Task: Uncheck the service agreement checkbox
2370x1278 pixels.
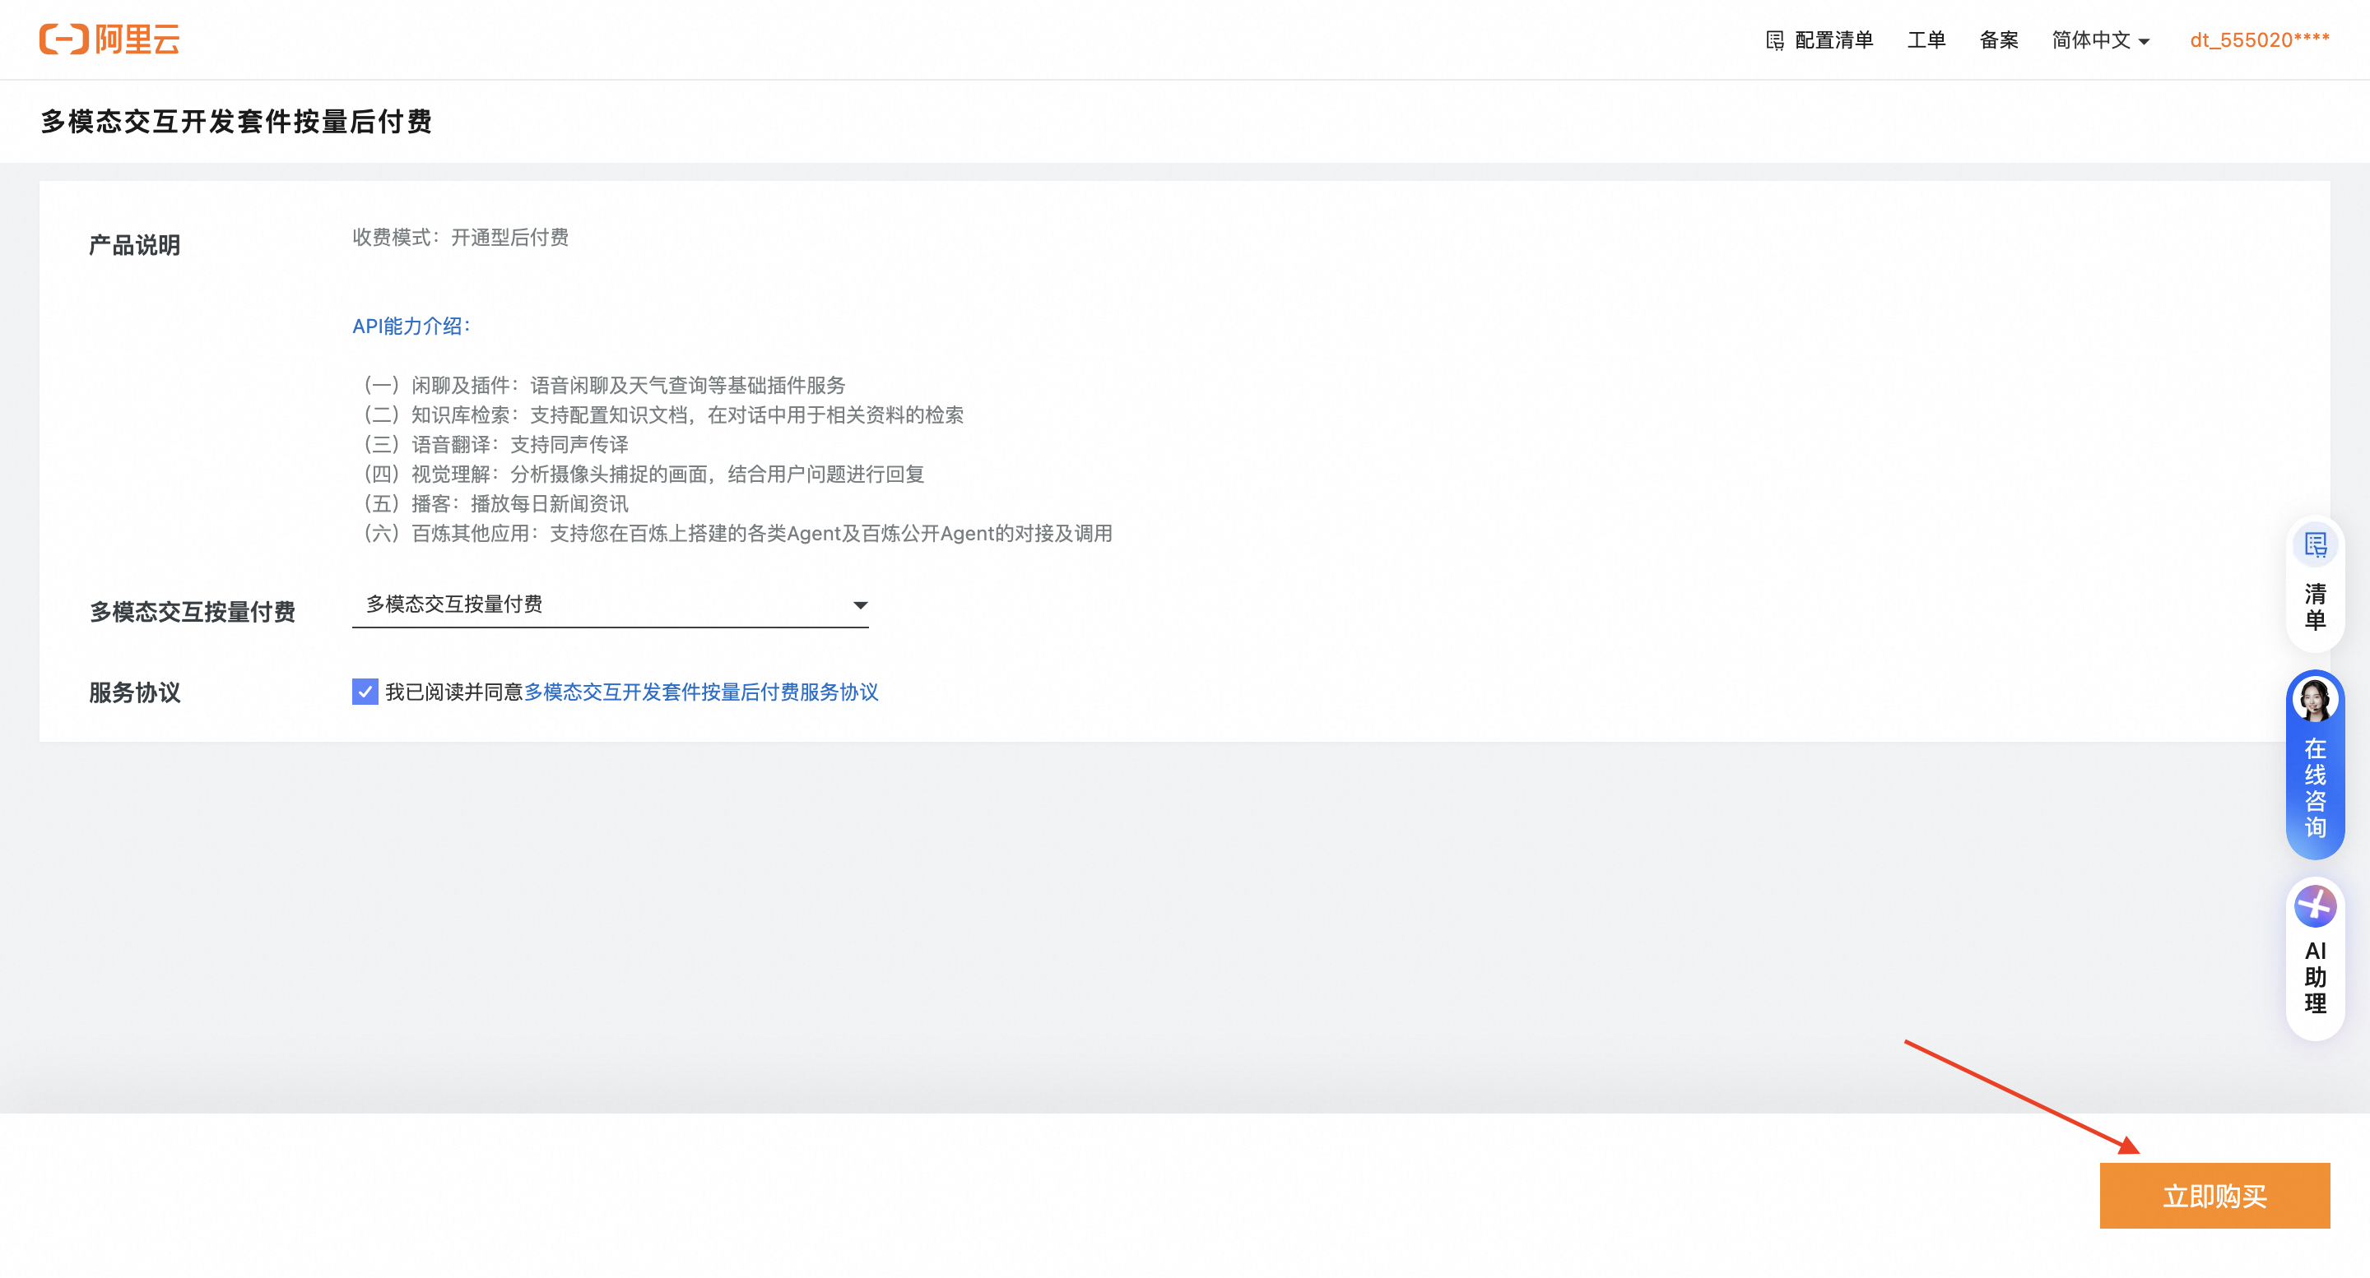Action: (365, 692)
